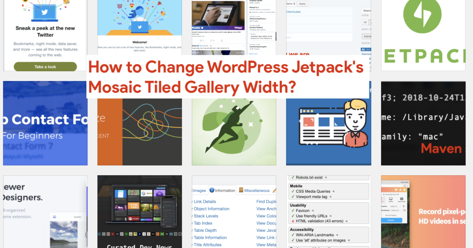Open the Maven terminal output tile
Image resolution: width=473 pixels, height=248 pixels.
pos(423,123)
